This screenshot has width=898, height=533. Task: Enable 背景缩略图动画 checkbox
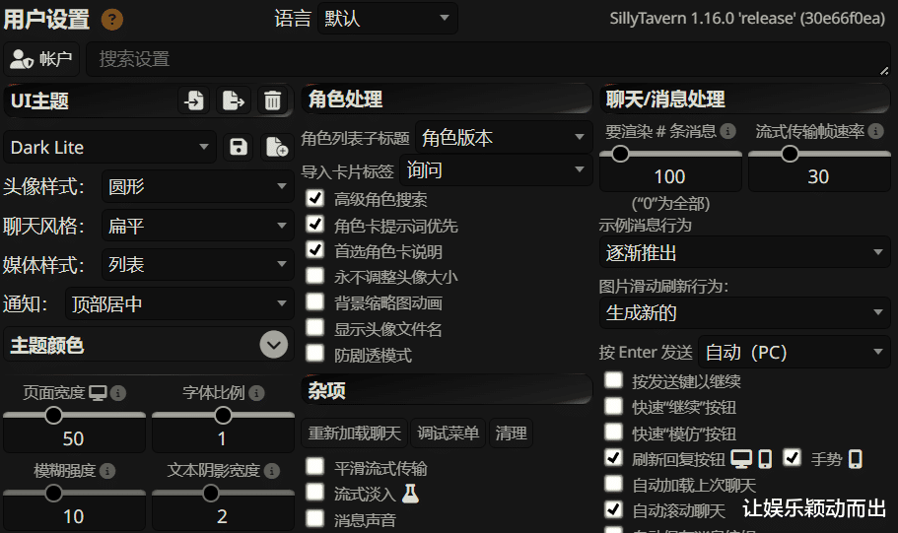pos(315,301)
